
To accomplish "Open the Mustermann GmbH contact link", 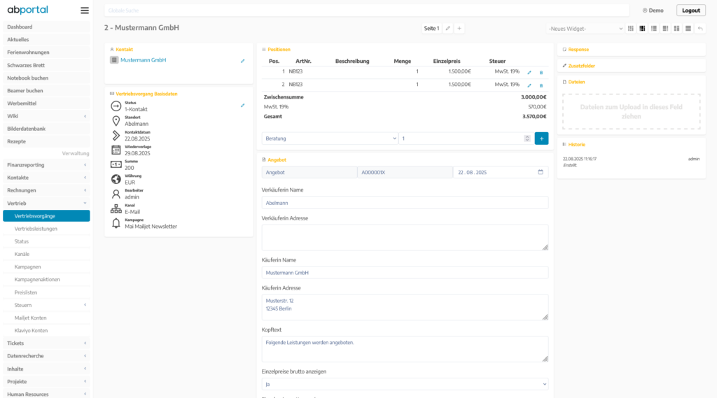I will 144,60.
